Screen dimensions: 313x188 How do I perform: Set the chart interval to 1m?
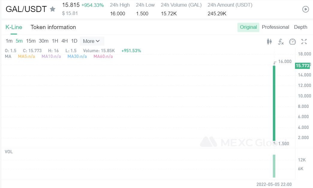coord(9,41)
